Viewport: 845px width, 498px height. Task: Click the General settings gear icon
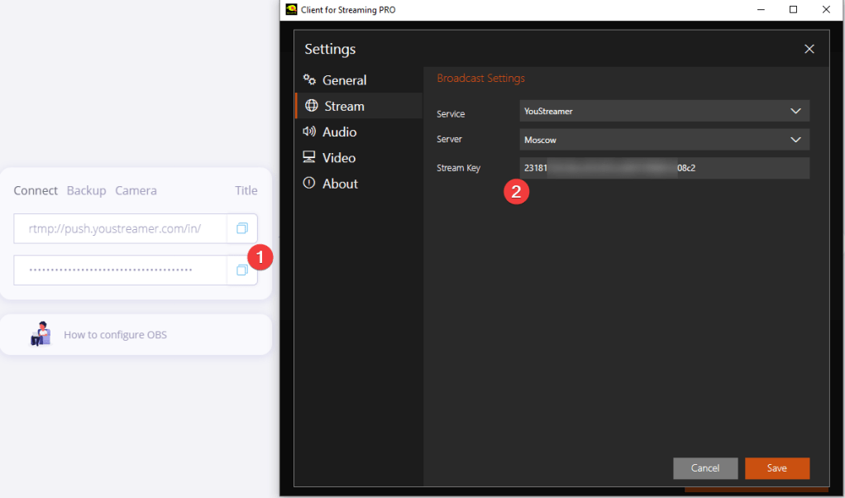point(310,80)
